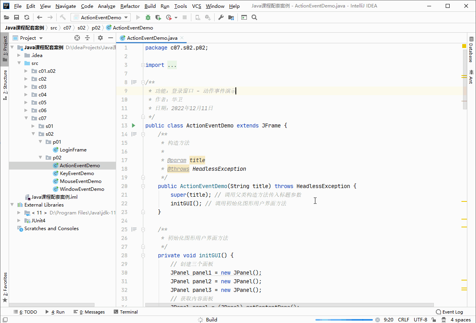Click the Synchronize/reload icon in the toolbar
This screenshot has height=323, width=476.
point(27,17)
